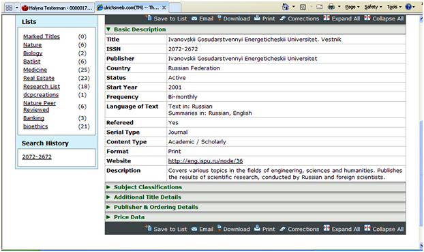Click Collapse All icon in top toolbar
Screen dimensions: 424x252
pos(367,18)
